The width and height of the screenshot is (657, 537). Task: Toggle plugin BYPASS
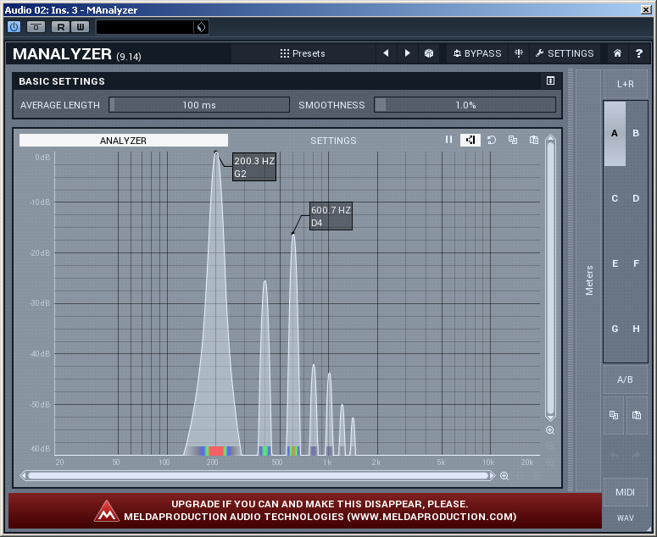477,53
